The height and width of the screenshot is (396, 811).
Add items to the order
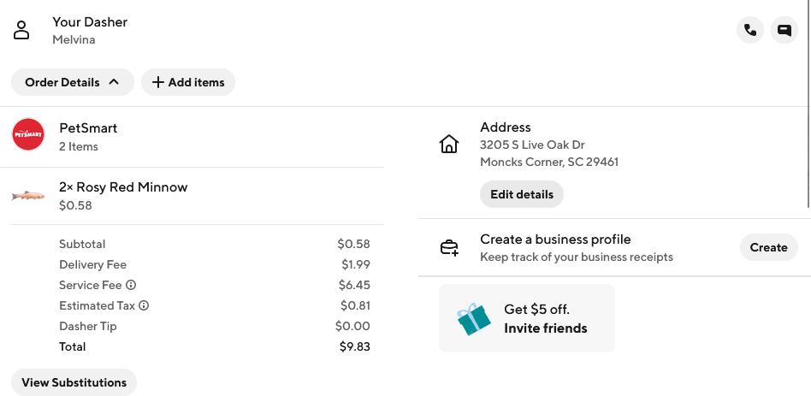(x=188, y=82)
